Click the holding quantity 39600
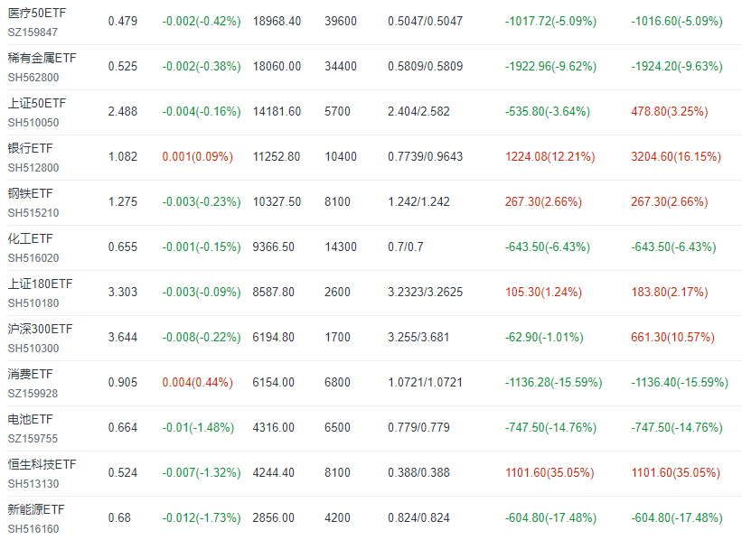 (x=341, y=22)
